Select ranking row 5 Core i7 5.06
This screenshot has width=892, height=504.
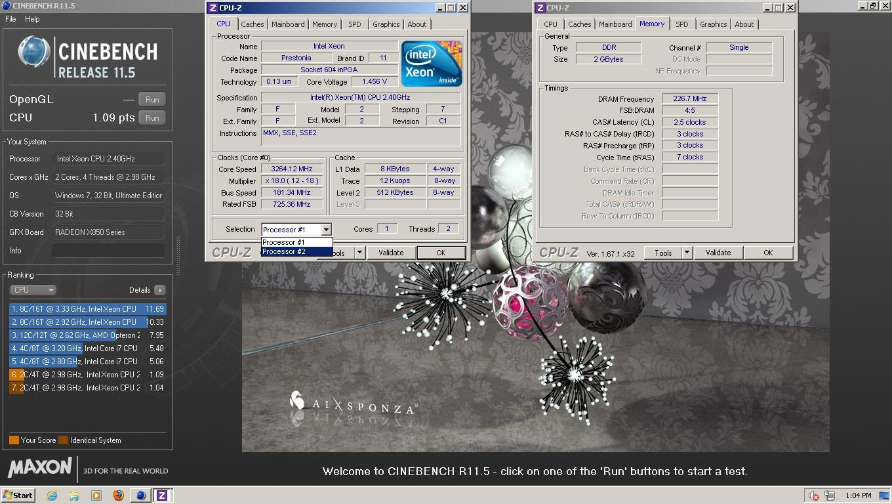tap(88, 362)
